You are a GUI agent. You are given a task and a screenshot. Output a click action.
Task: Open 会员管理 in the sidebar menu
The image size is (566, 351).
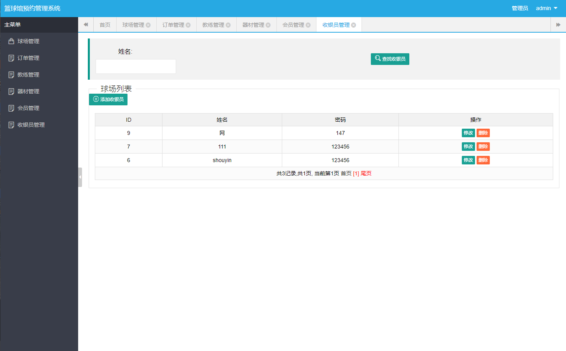tap(28, 108)
